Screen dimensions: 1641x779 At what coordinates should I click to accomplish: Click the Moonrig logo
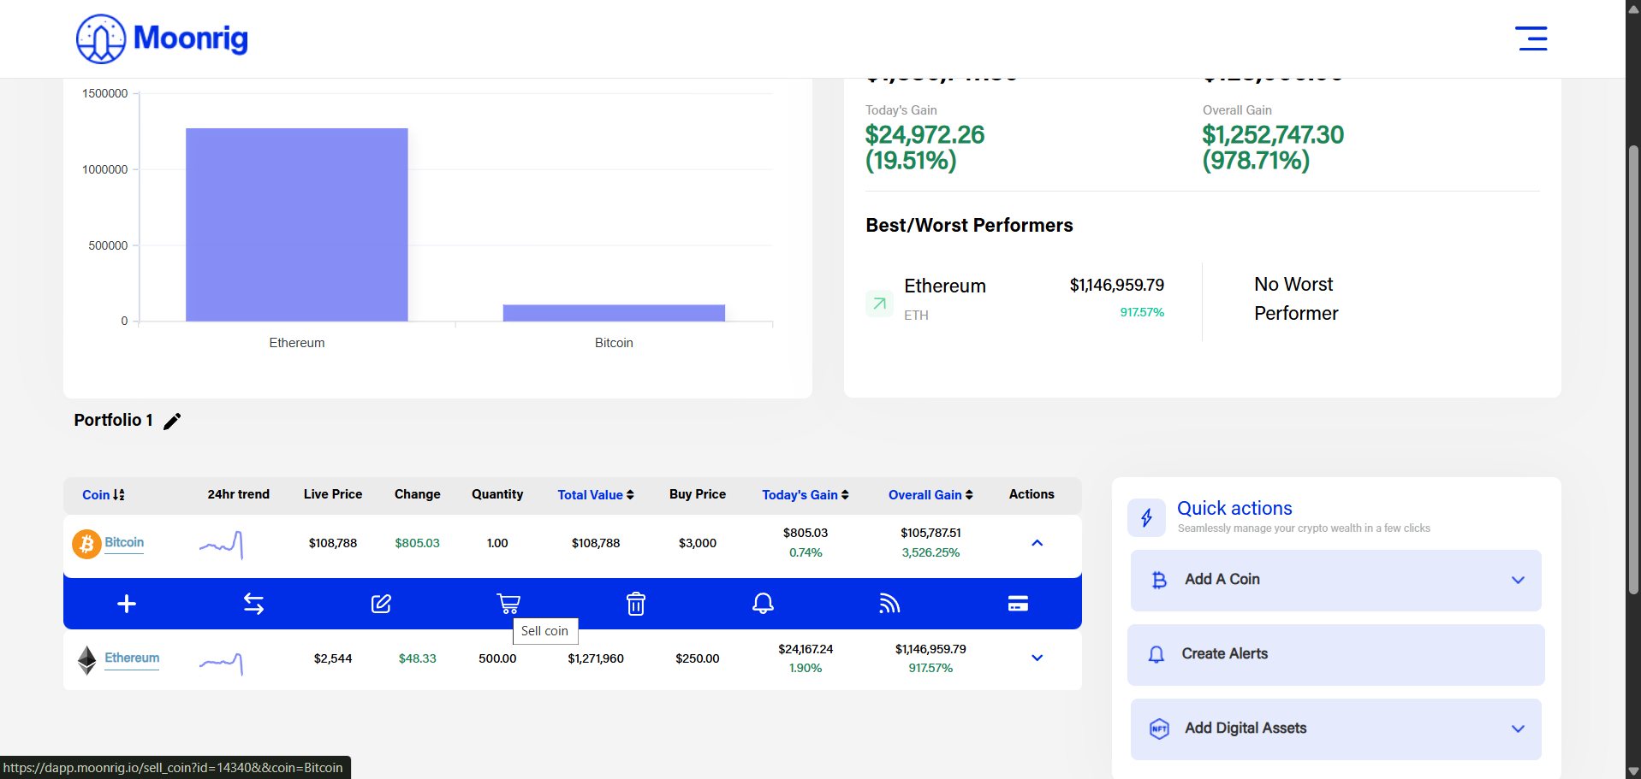point(162,38)
